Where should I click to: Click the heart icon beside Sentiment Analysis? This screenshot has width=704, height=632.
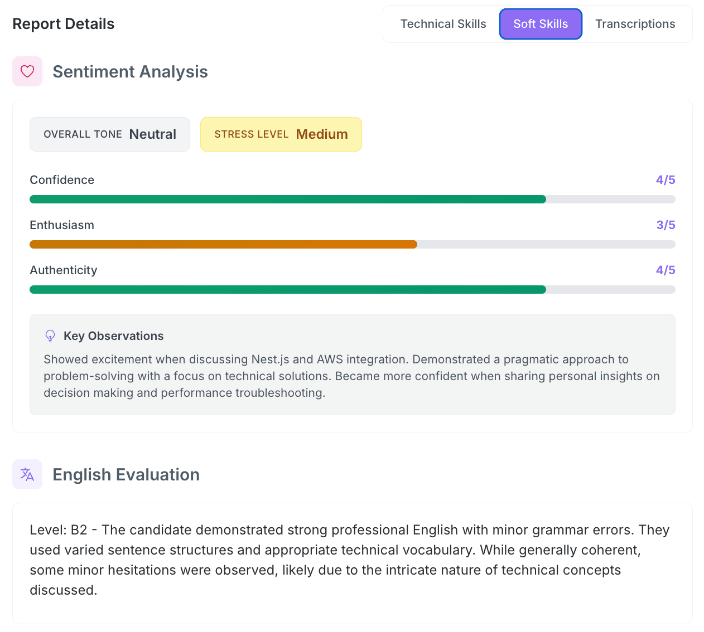(x=27, y=71)
